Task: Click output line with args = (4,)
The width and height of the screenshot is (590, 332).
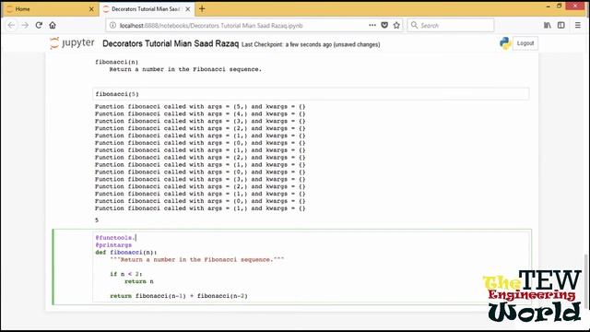Action: (x=200, y=114)
